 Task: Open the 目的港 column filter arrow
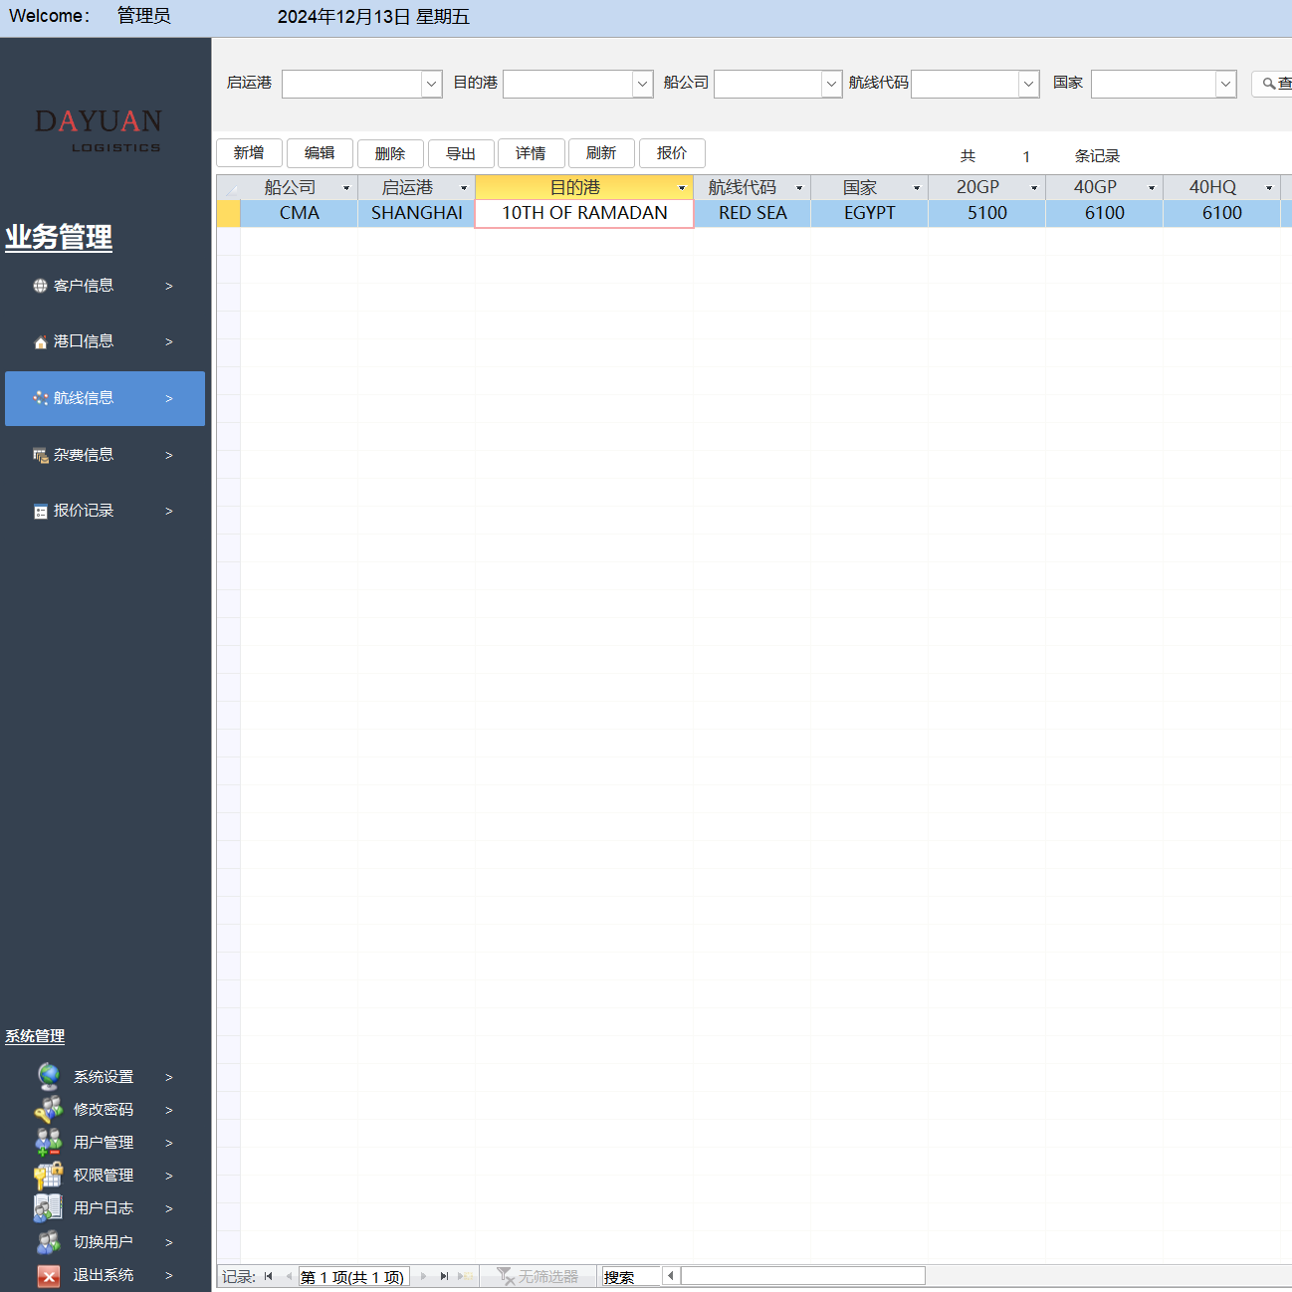[682, 187]
